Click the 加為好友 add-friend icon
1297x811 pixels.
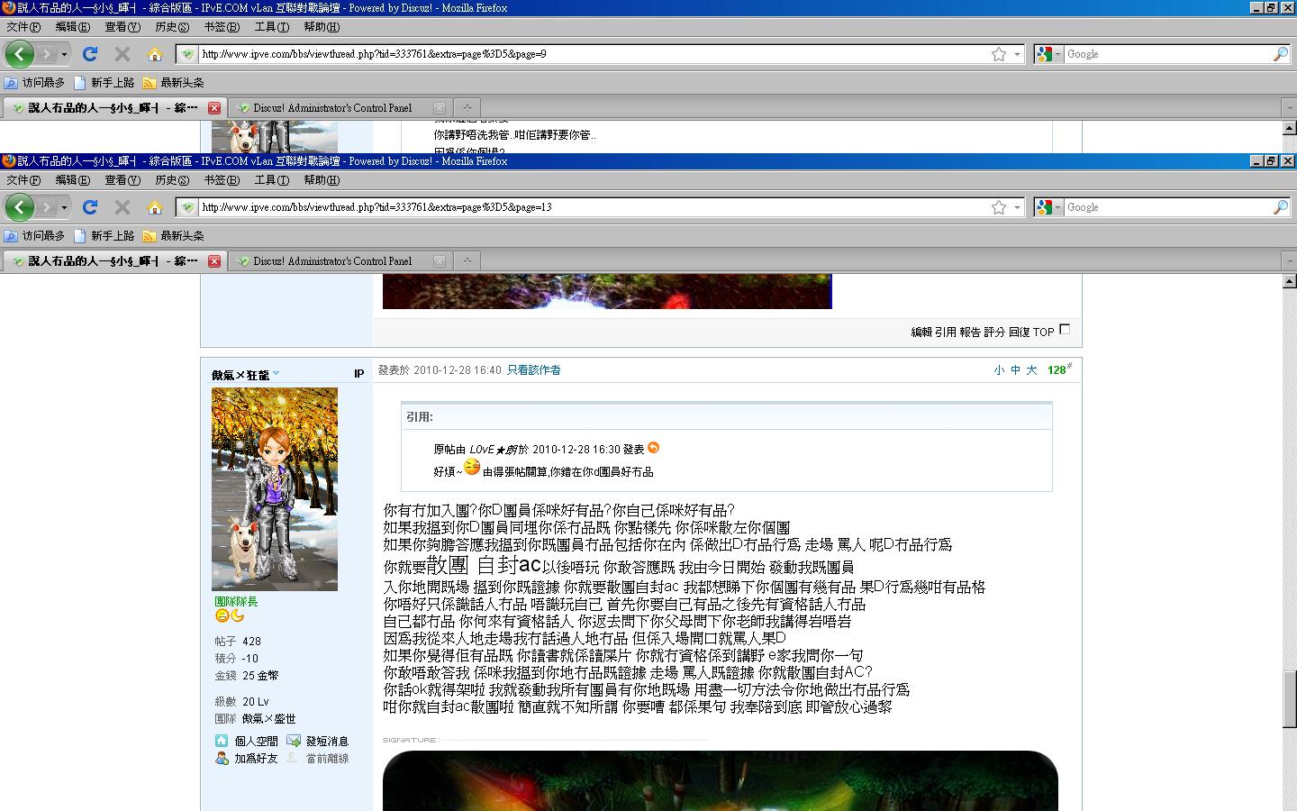pyautogui.click(x=222, y=759)
